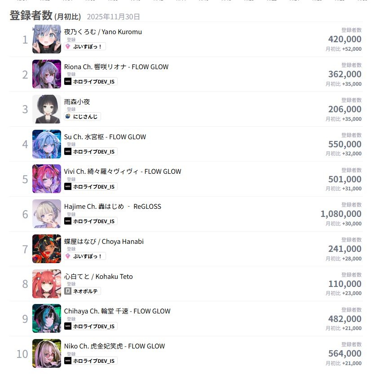
Task: Click ホロライブDEV_IS badge under Su Ch.
Action: (91, 151)
